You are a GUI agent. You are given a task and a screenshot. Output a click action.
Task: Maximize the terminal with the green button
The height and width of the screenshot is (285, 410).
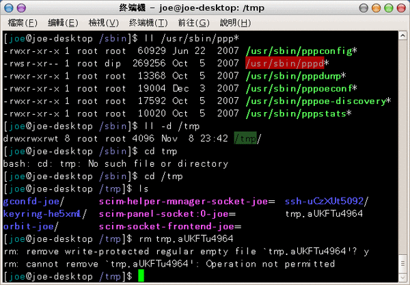389,8
